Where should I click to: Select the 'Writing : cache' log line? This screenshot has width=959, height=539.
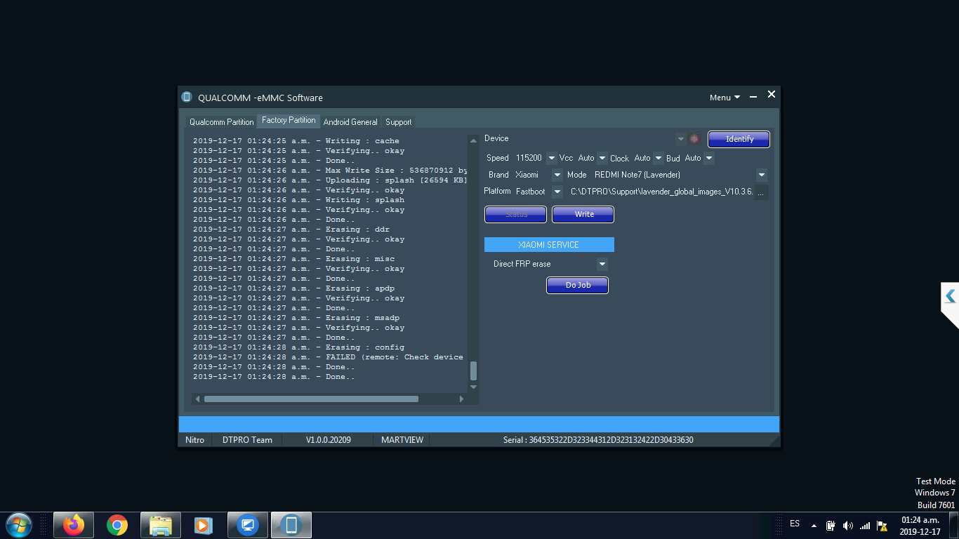click(296, 141)
